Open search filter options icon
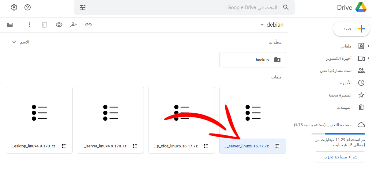The width and height of the screenshot is (372, 171). [83, 7]
